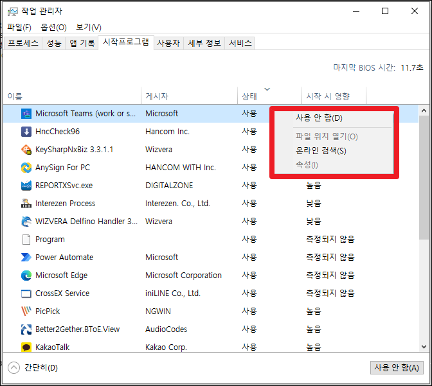Click the Power Automate icon
Viewport: 432px width, 386px height.
coord(26,258)
